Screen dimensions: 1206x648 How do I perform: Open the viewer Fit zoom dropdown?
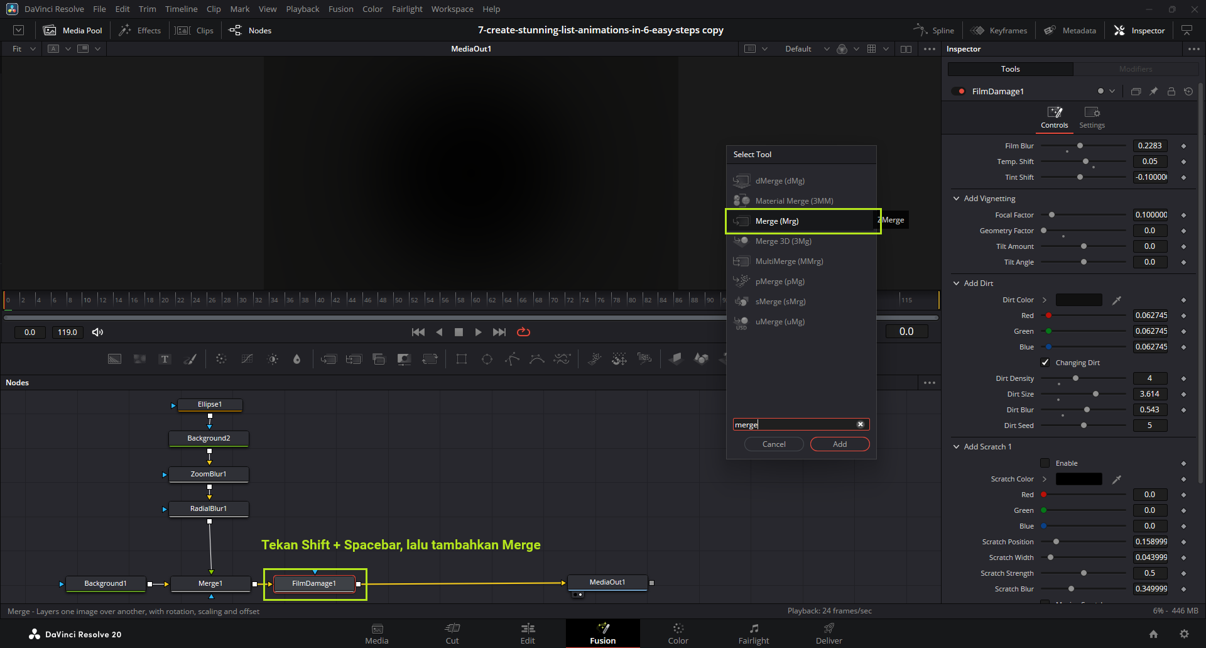(x=24, y=49)
